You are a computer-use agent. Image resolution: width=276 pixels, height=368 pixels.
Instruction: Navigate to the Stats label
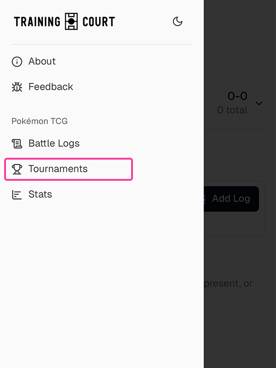(x=40, y=195)
